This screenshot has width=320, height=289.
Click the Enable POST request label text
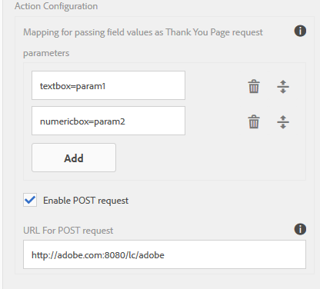pyautogui.click(x=85, y=201)
